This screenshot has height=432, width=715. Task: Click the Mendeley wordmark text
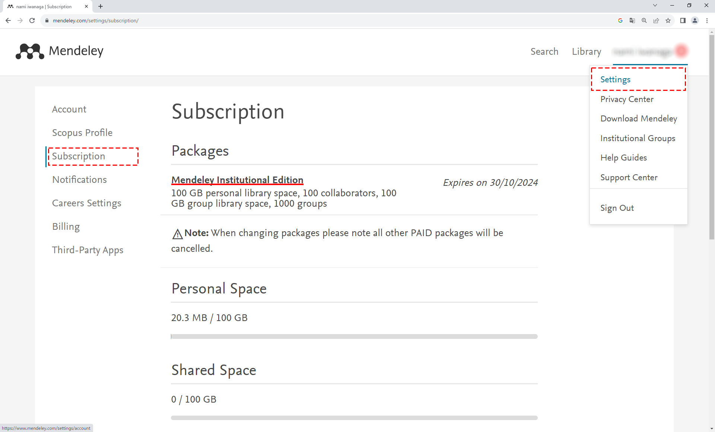click(x=76, y=51)
